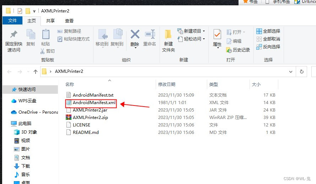The width and height of the screenshot is (316, 184).
Task: Select the file AndroidManifest.xml
Action: point(94,102)
